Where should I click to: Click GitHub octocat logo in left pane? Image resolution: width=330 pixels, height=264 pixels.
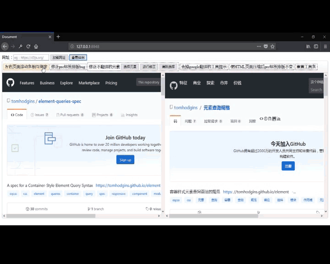coord(10,82)
